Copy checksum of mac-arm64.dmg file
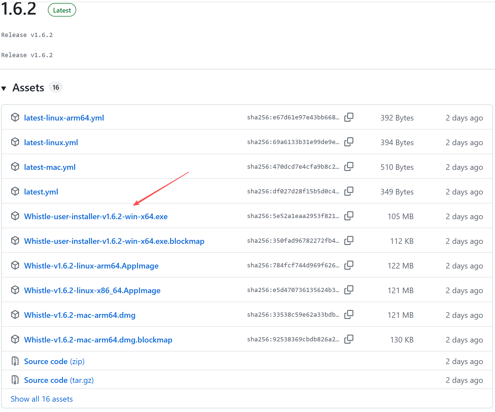 (x=349, y=314)
